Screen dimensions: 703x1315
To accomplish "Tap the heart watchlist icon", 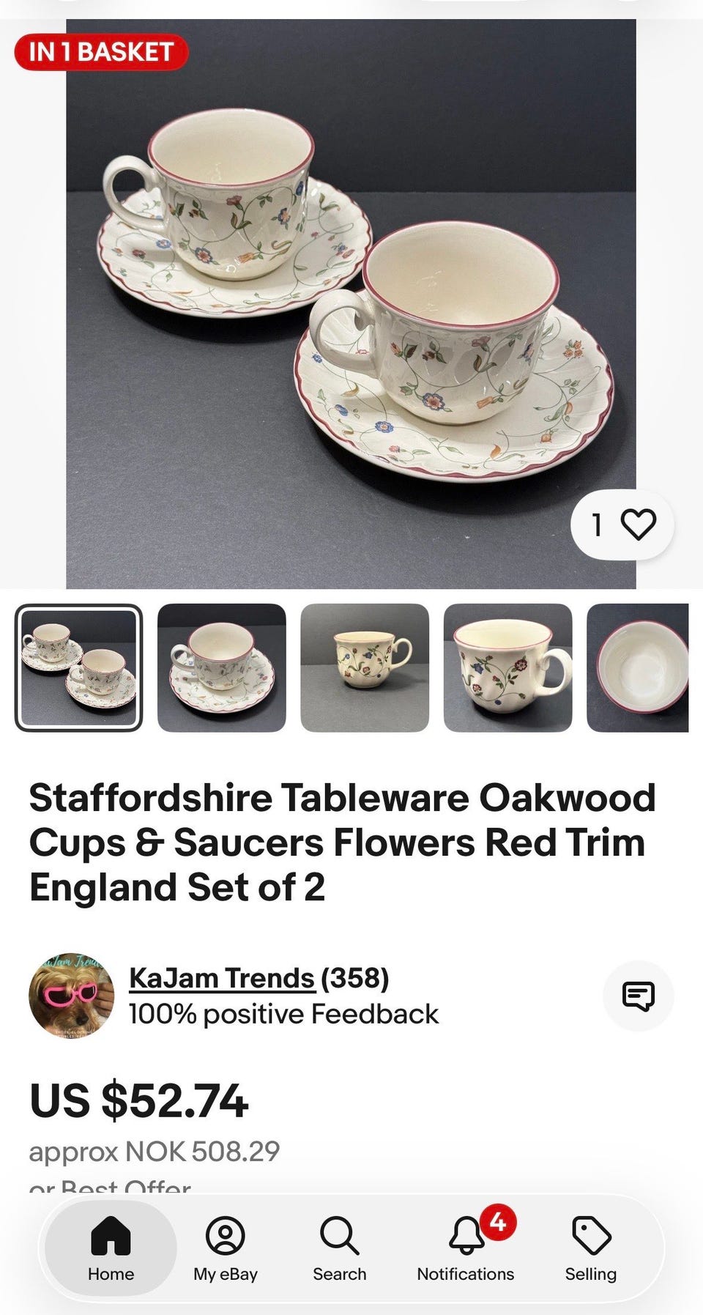I will click(638, 525).
